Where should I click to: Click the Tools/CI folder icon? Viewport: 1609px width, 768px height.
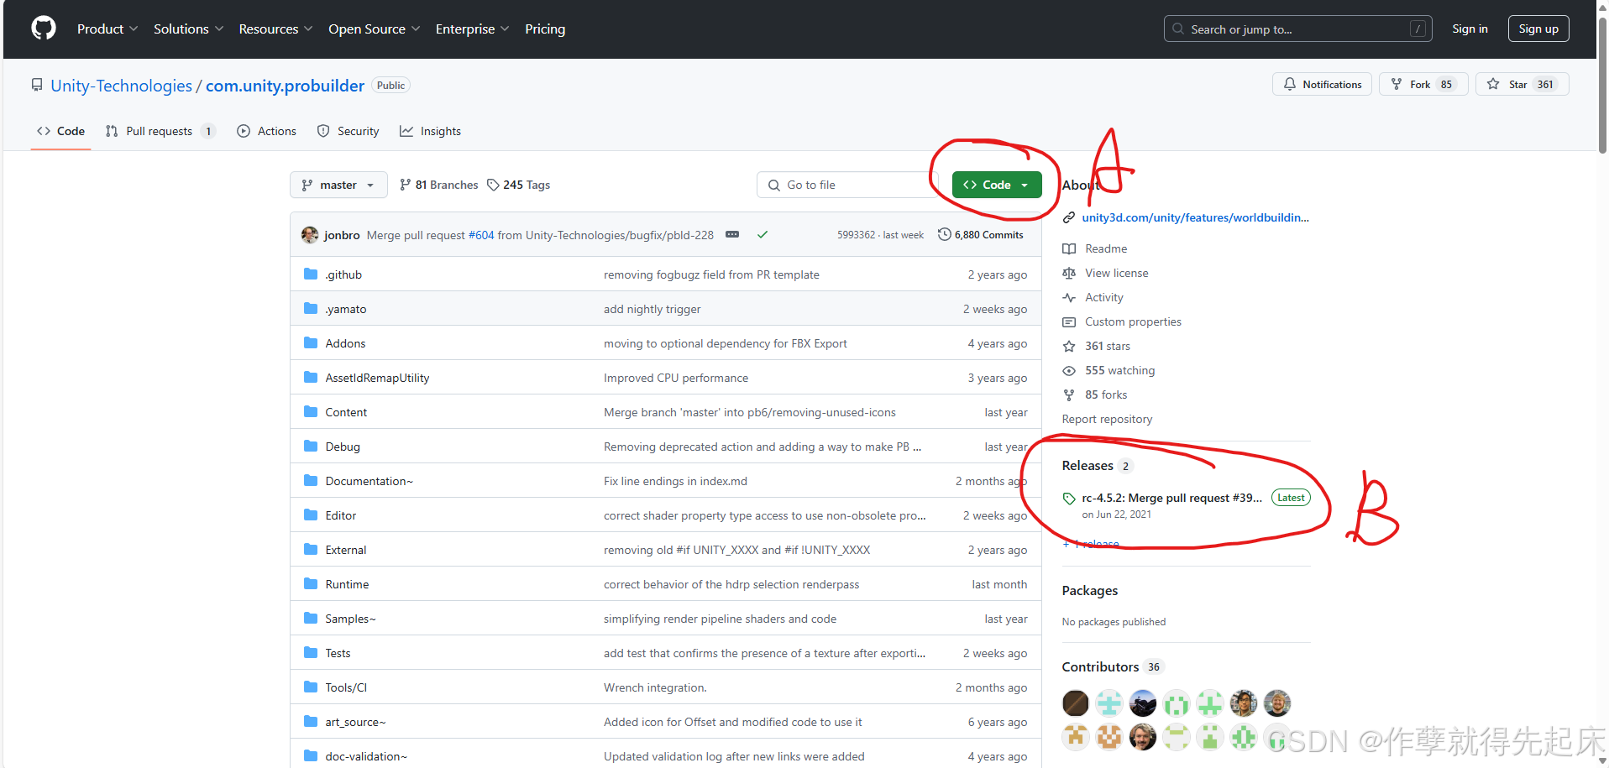pos(311,687)
